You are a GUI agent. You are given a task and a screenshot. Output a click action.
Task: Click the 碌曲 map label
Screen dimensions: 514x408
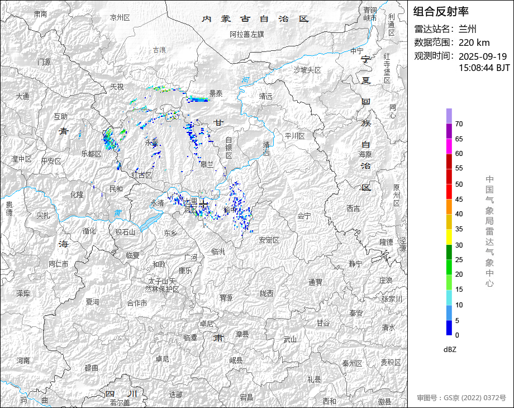92,368
